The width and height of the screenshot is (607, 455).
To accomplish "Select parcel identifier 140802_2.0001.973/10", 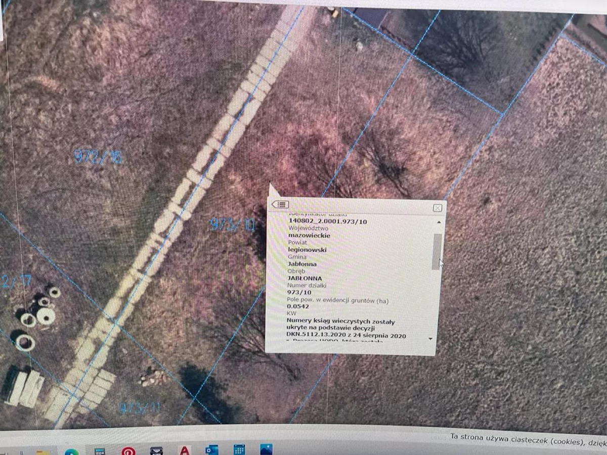I will 328,221.
